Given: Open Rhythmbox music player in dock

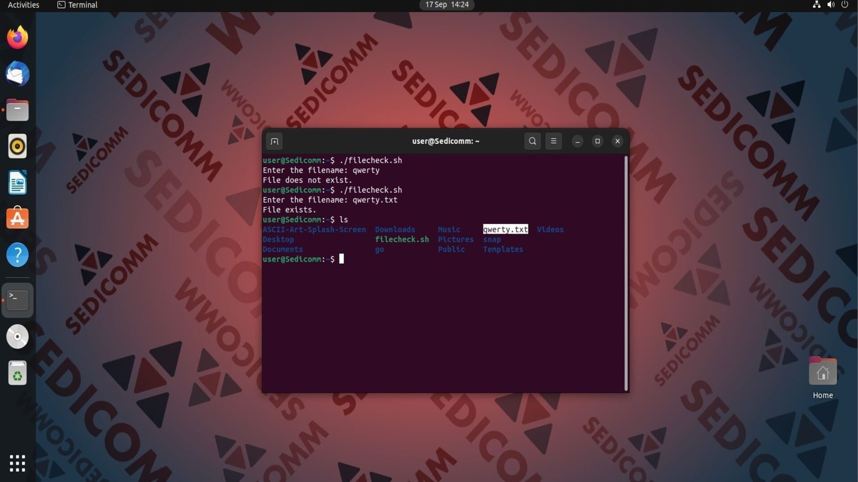Looking at the screenshot, I should coord(17,146).
